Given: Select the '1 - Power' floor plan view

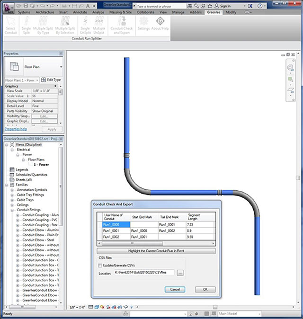Looking at the screenshot, I should 41,165.
